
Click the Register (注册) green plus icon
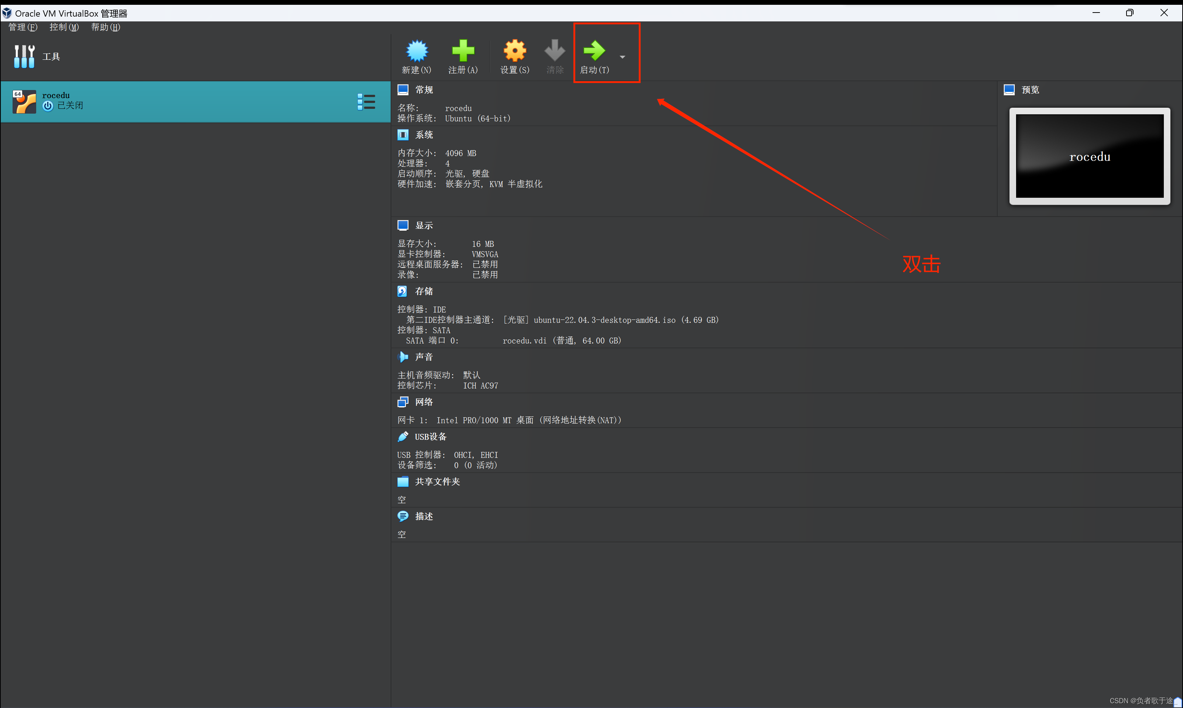tap(463, 51)
